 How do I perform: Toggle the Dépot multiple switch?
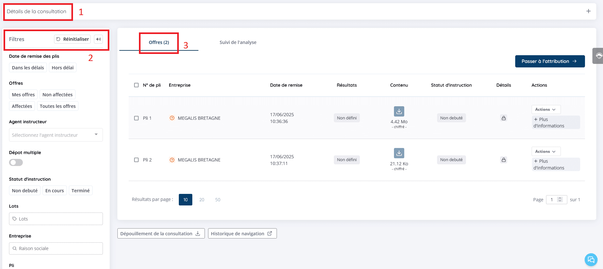pyautogui.click(x=16, y=162)
